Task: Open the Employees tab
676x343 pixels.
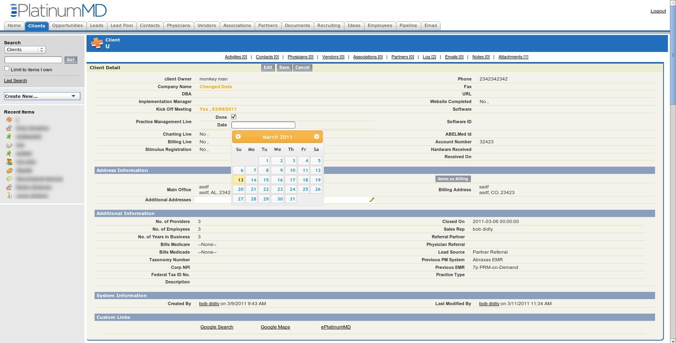Action: [380, 26]
